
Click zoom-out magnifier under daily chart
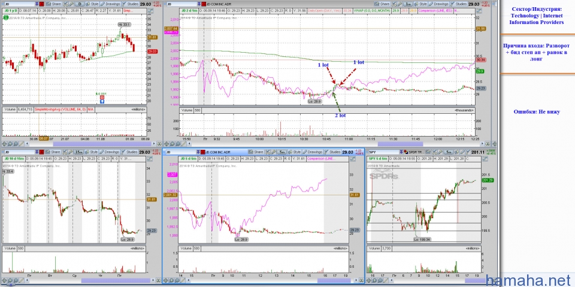tap(16, 144)
